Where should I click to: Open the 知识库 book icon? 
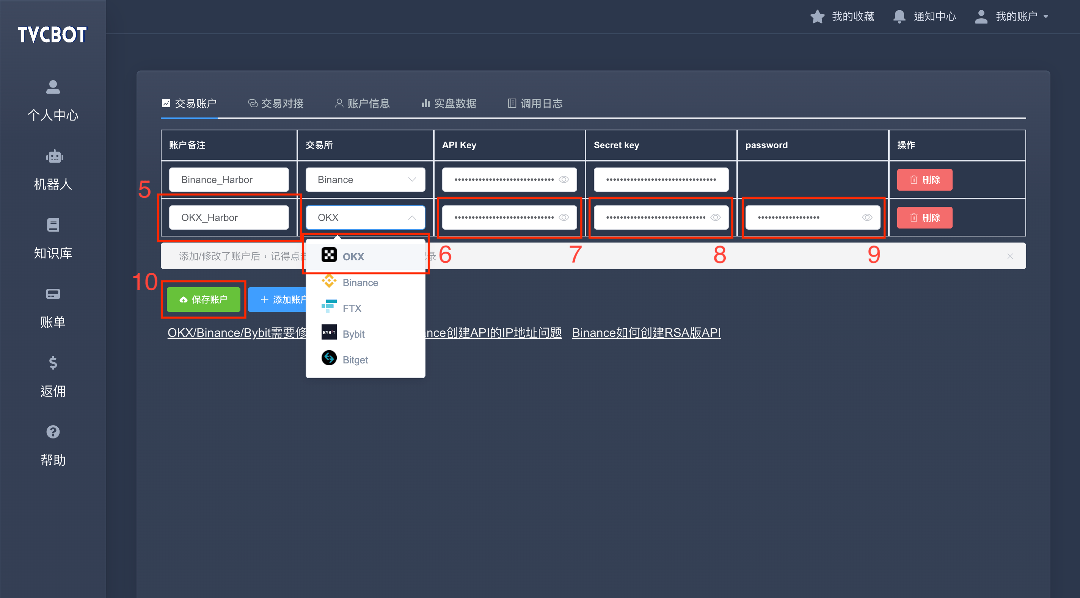pos(53,225)
